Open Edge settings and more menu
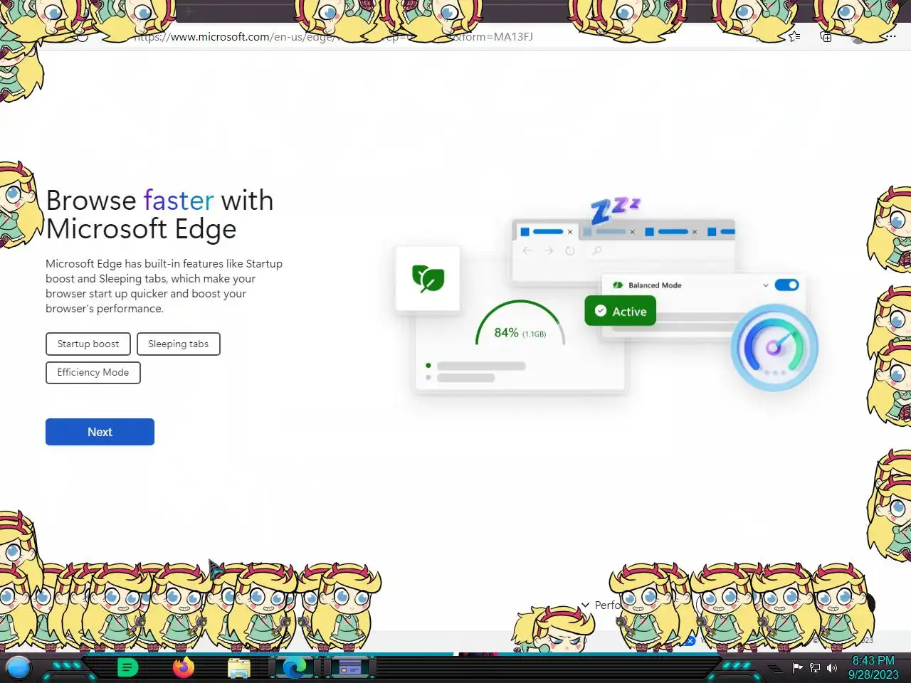 pos(890,36)
